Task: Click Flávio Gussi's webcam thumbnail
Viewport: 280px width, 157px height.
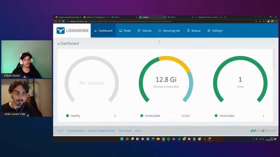Action: click(27, 59)
